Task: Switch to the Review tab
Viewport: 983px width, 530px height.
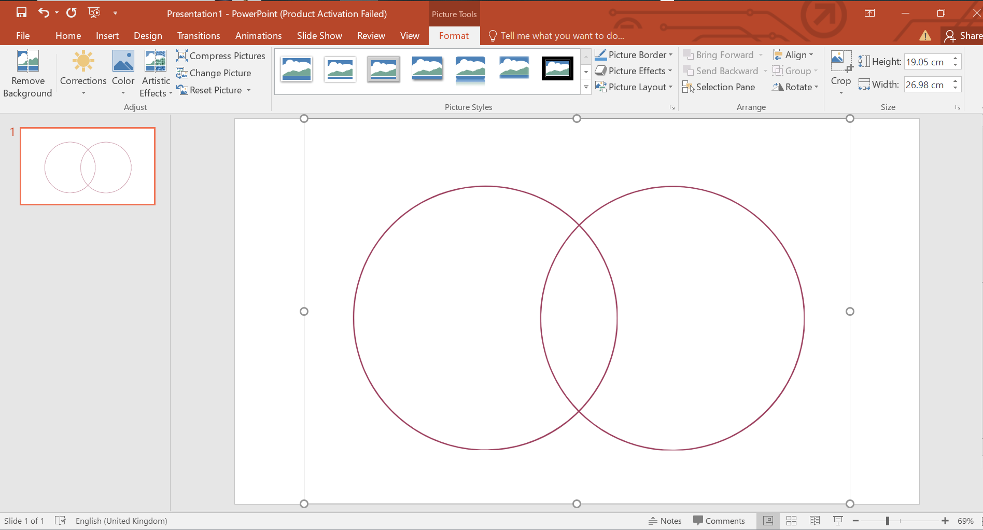Action: tap(371, 36)
